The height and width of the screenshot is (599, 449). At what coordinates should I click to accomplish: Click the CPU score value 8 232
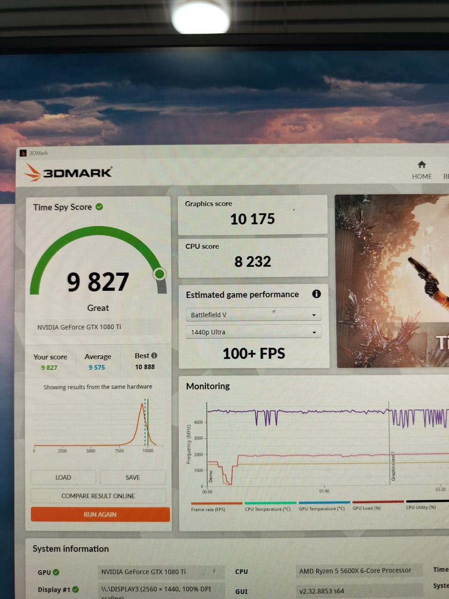253,262
